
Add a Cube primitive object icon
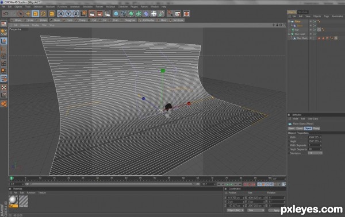pyautogui.click(x=116, y=14)
